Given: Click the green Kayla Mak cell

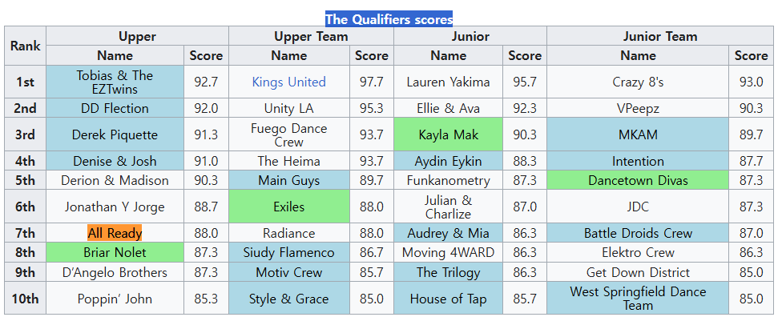Looking at the screenshot, I should 449,134.
